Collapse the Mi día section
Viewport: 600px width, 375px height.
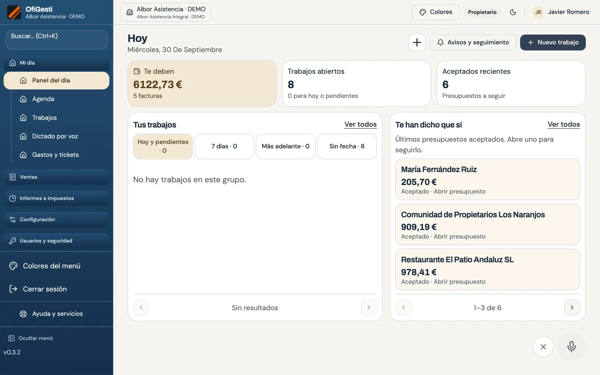(x=56, y=63)
